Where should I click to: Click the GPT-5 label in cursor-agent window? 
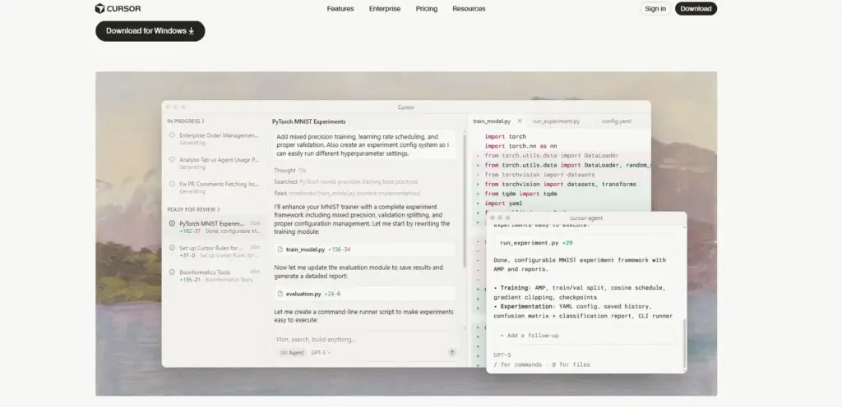pos(502,355)
